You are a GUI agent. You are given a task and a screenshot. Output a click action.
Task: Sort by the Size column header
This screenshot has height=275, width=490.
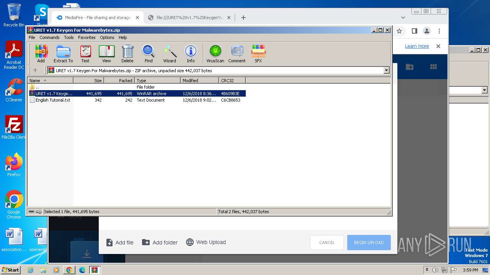(x=88, y=80)
